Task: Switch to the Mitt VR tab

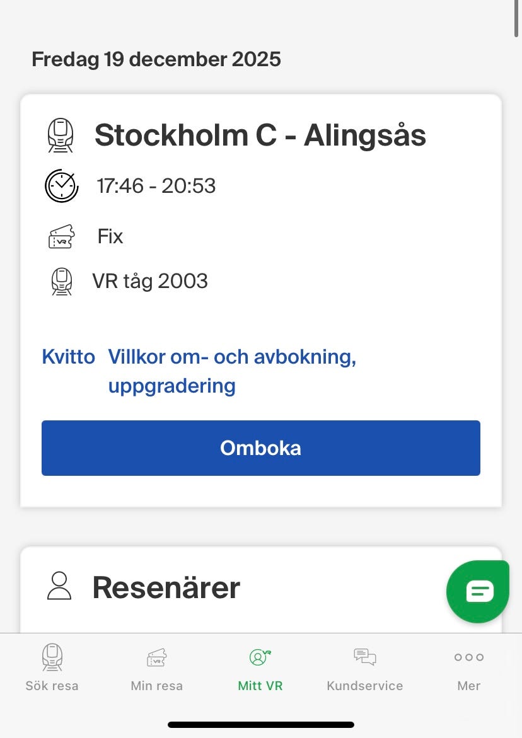Action: (260, 668)
